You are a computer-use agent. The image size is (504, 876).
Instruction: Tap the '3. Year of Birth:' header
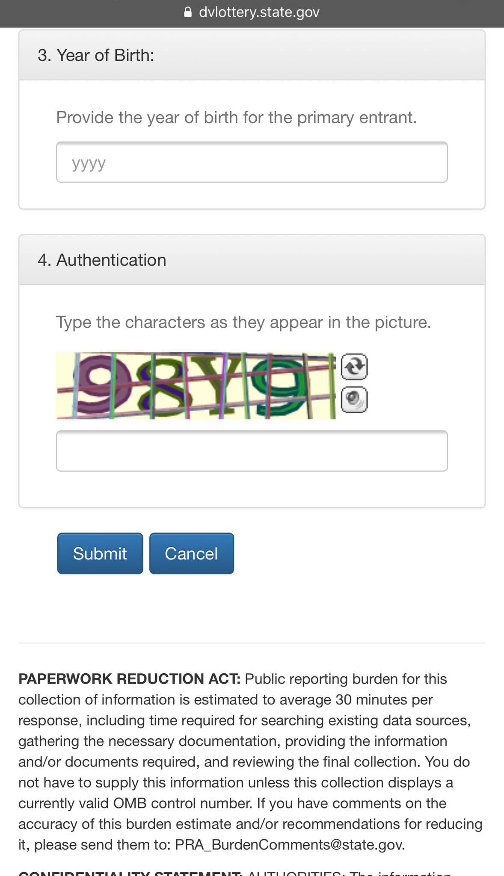(x=96, y=55)
